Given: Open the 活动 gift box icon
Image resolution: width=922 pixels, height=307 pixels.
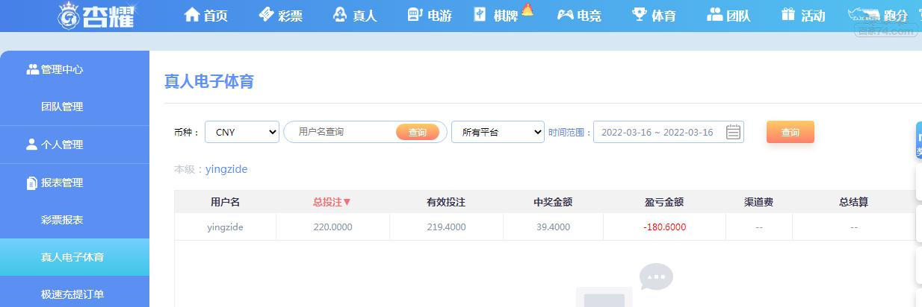Looking at the screenshot, I should click(x=788, y=14).
